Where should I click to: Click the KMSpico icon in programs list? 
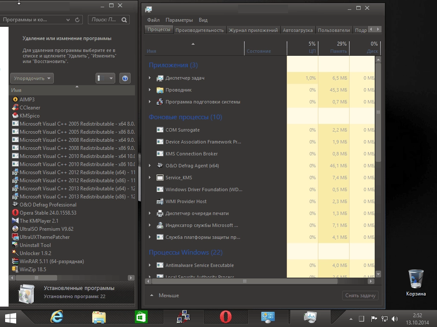click(15, 115)
